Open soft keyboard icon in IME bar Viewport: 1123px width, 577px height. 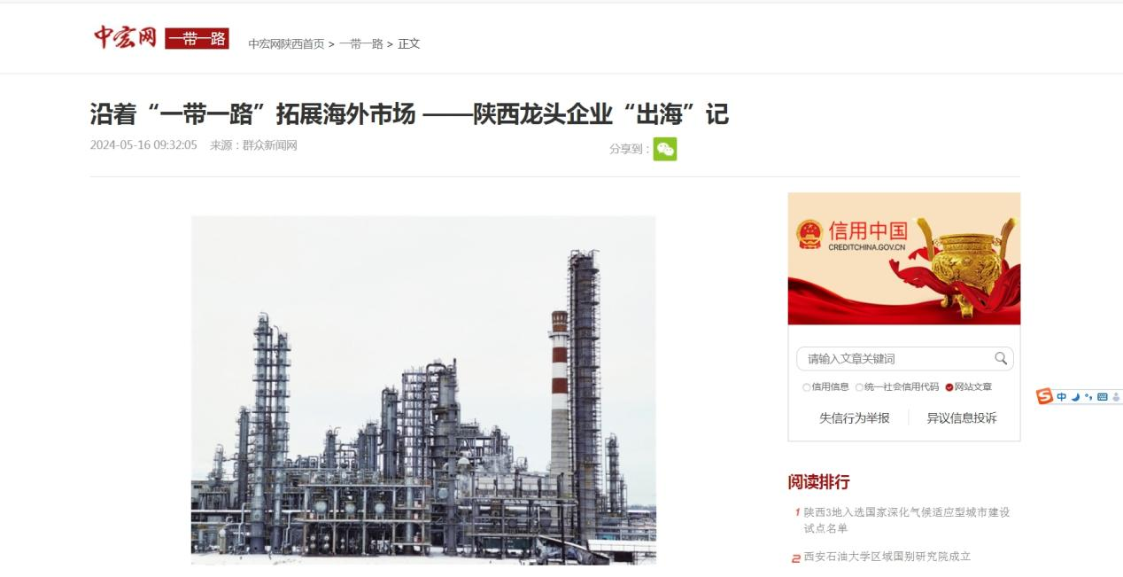(x=1103, y=396)
